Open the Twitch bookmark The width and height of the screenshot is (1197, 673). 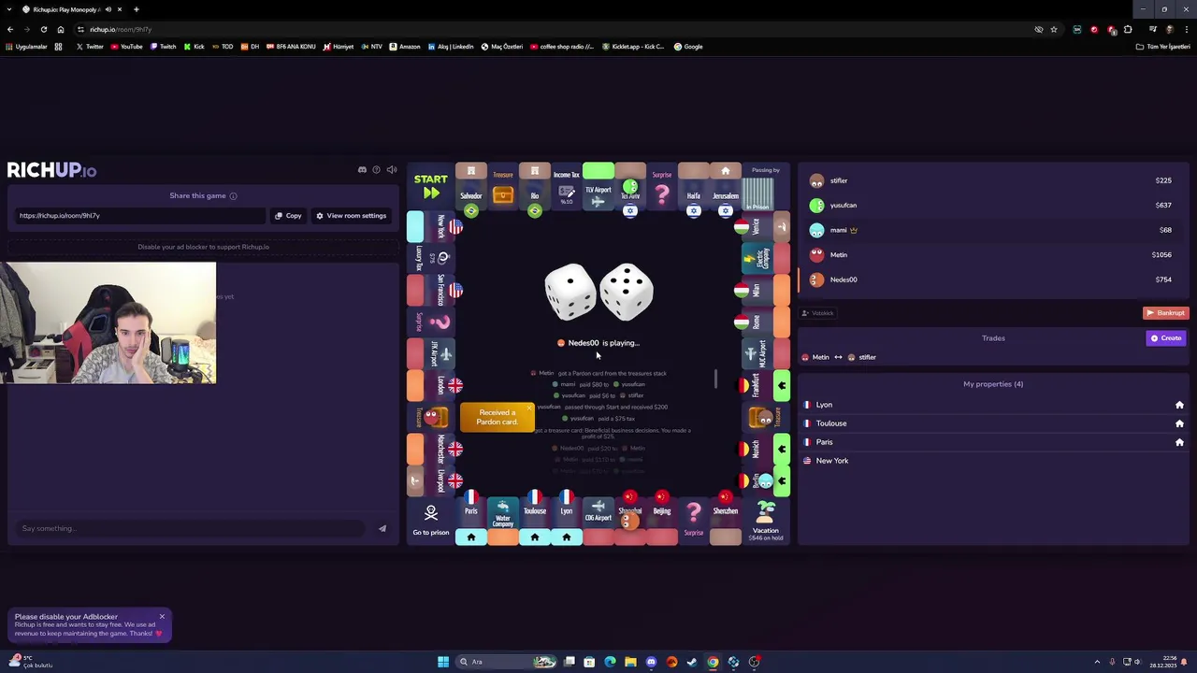(x=163, y=47)
